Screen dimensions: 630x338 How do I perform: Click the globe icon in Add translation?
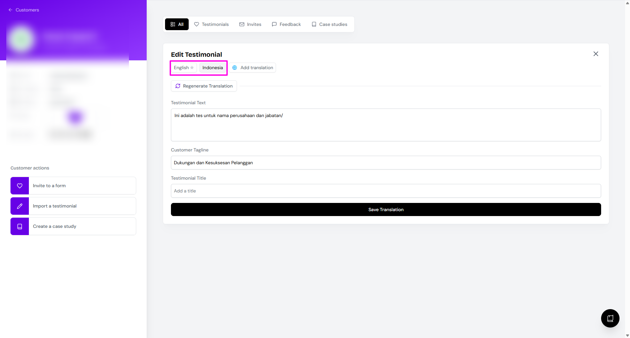(235, 68)
